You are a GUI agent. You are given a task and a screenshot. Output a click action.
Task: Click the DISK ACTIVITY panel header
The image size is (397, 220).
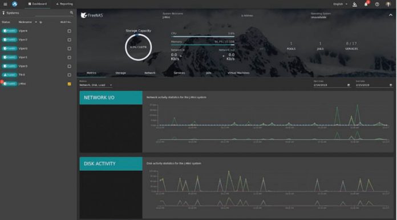(111, 163)
